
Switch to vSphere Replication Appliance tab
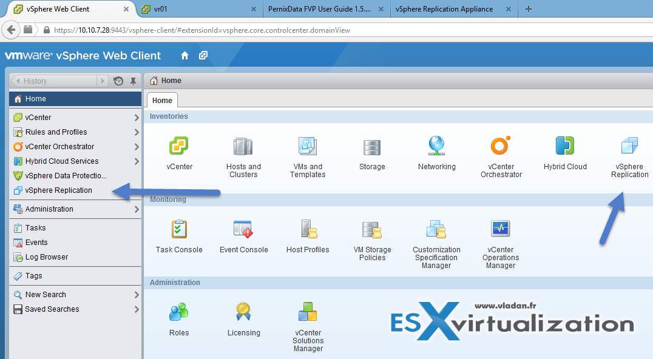(x=453, y=9)
